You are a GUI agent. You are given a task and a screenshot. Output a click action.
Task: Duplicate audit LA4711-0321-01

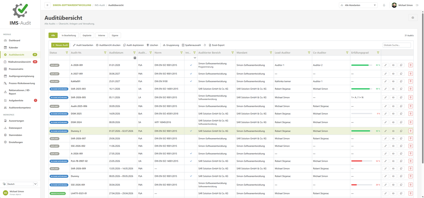(x=401, y=193)
